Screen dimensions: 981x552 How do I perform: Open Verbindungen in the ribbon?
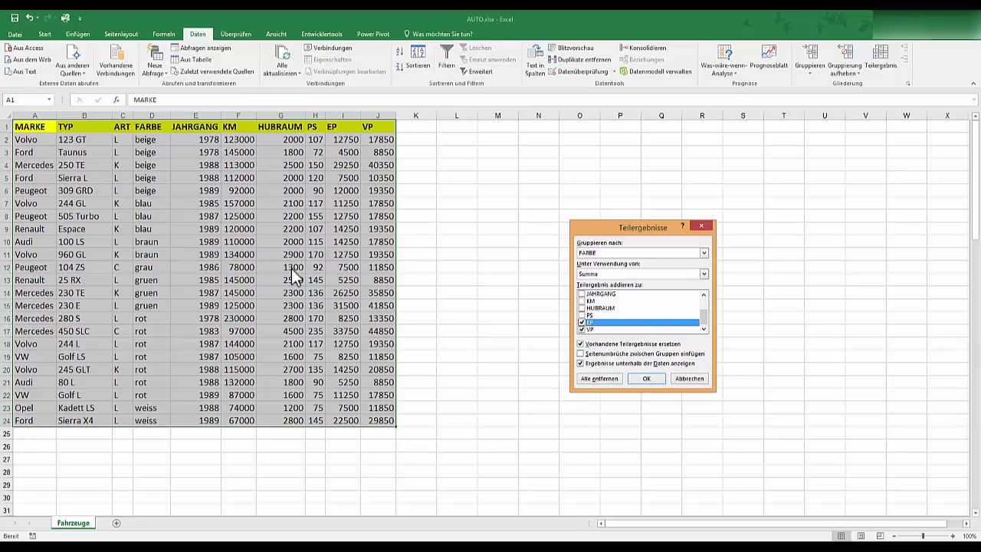pos(327,48)
